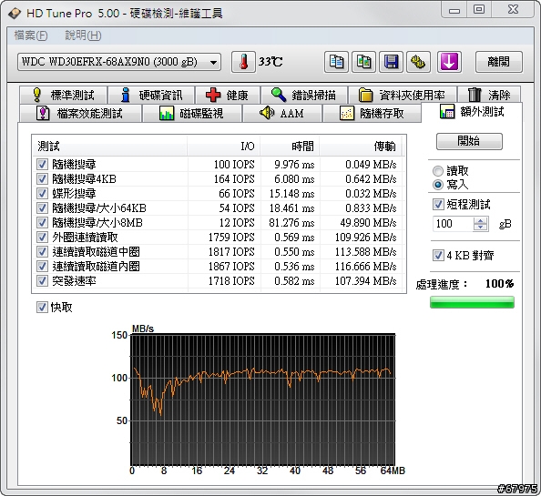Toggle the 快取 checkbox

coord(42,307)
